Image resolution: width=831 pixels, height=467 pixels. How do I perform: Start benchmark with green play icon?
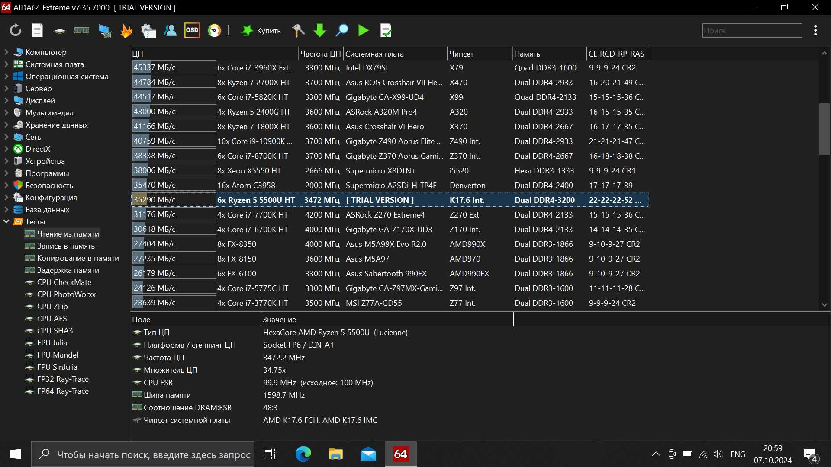364,30
